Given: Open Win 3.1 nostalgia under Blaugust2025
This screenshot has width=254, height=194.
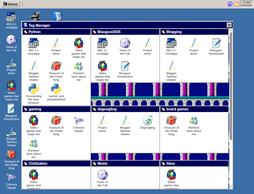Looking at the screenshot, I should click(x=102, y=47).
